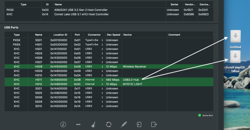This screenshot has width=250, height=130.
Task: Sort USB ports by Location ID column
Action: coord(60,35)
